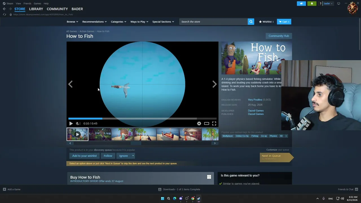Image resolution: width=361 pixels, height=203 pixels.
Task: Open Friends & Chat
Action: tap(348, 189)
